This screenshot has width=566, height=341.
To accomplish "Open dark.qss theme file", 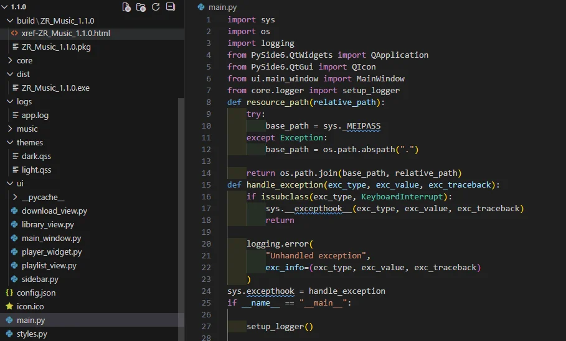I will (x=36, y=156).
